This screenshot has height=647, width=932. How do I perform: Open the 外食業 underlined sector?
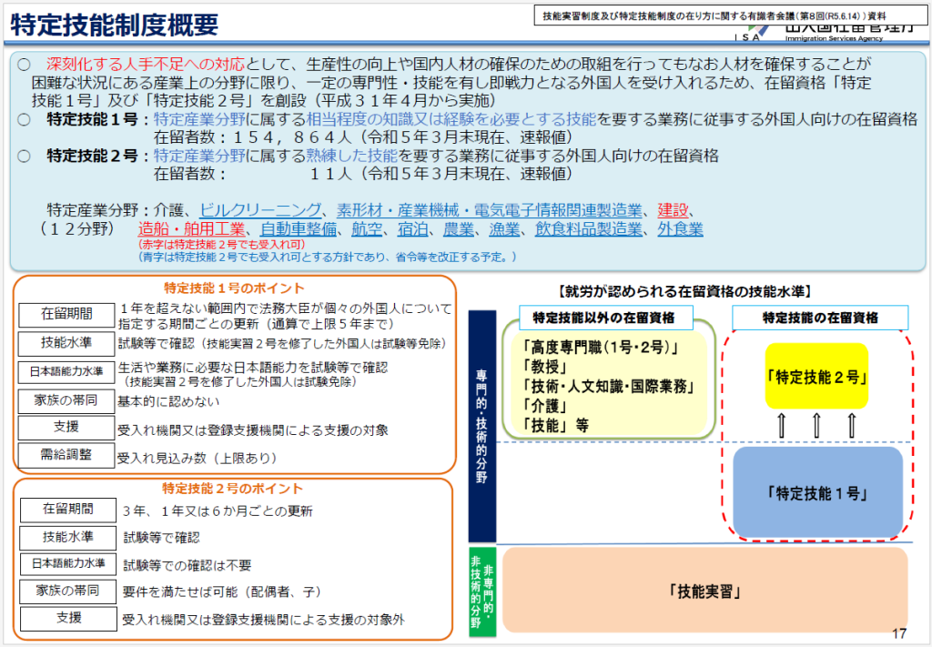[680, 228]
